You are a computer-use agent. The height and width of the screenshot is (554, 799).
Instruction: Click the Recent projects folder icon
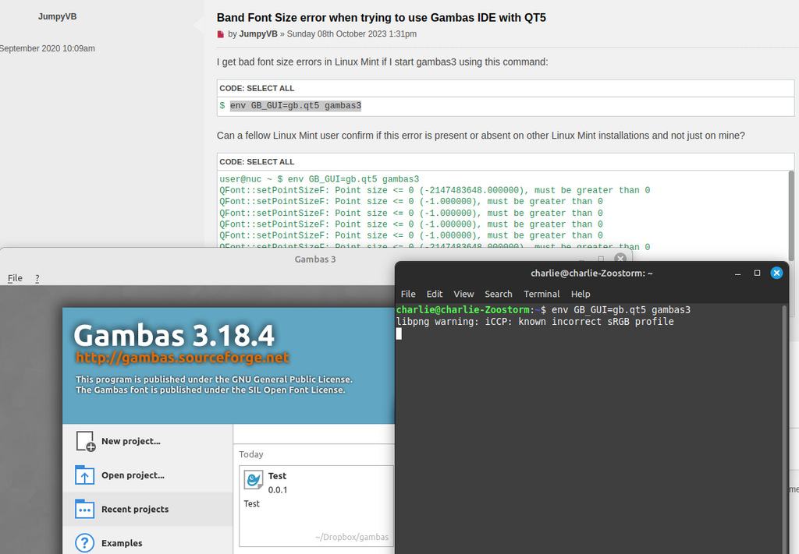coord(84,509)
